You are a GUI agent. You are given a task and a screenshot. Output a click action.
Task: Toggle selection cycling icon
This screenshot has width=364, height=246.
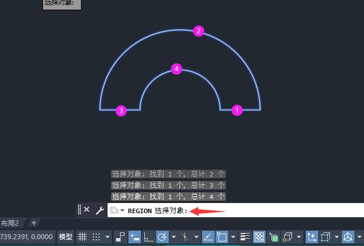point(273,237)
